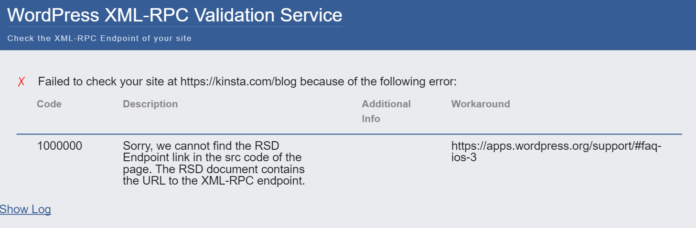Select the Description column header

(150, 104)
